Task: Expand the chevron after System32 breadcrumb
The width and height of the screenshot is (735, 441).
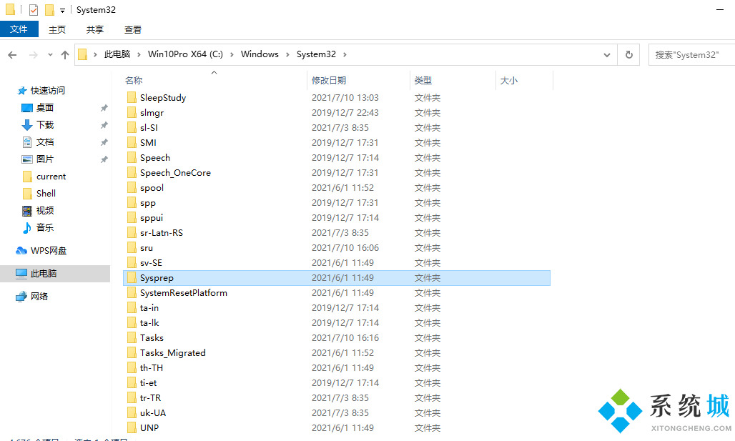Action: pos(345,55)
